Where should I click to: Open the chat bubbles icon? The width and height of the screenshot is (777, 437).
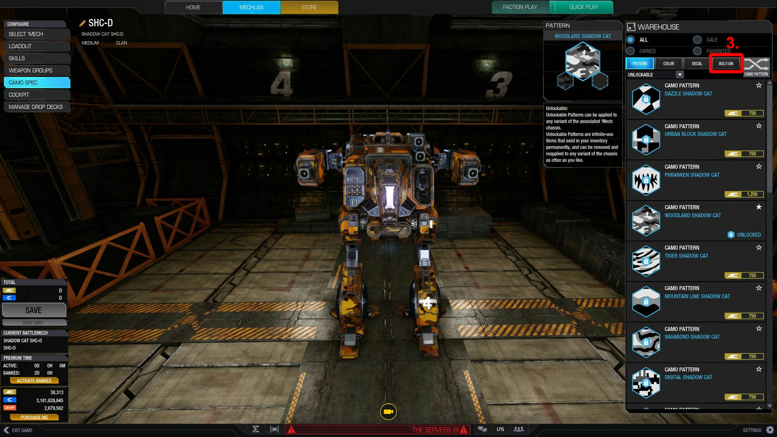point(482,429)
